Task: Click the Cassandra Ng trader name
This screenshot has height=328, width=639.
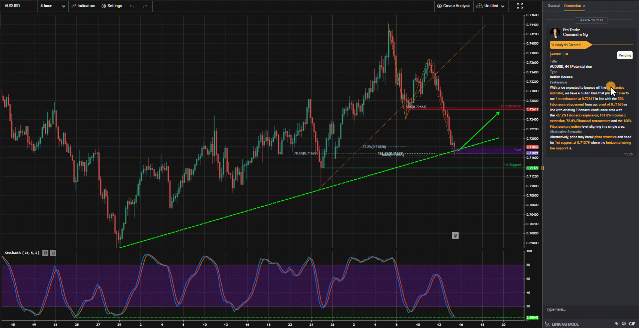Action: (575, 34)
